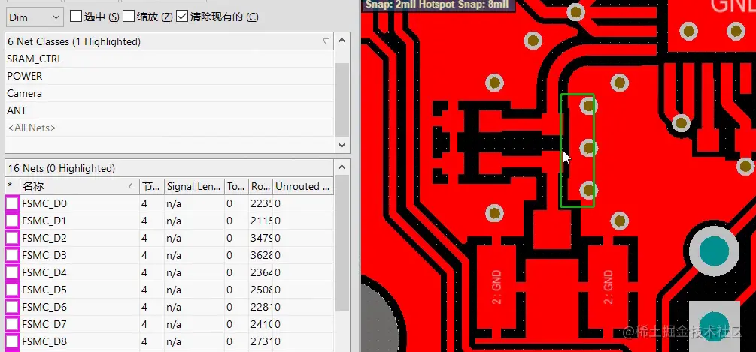Select the FSMC_D7 net name

(x=44, y=324)
